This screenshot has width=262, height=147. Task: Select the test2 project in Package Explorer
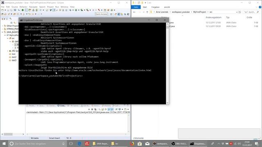coord(14,57)
